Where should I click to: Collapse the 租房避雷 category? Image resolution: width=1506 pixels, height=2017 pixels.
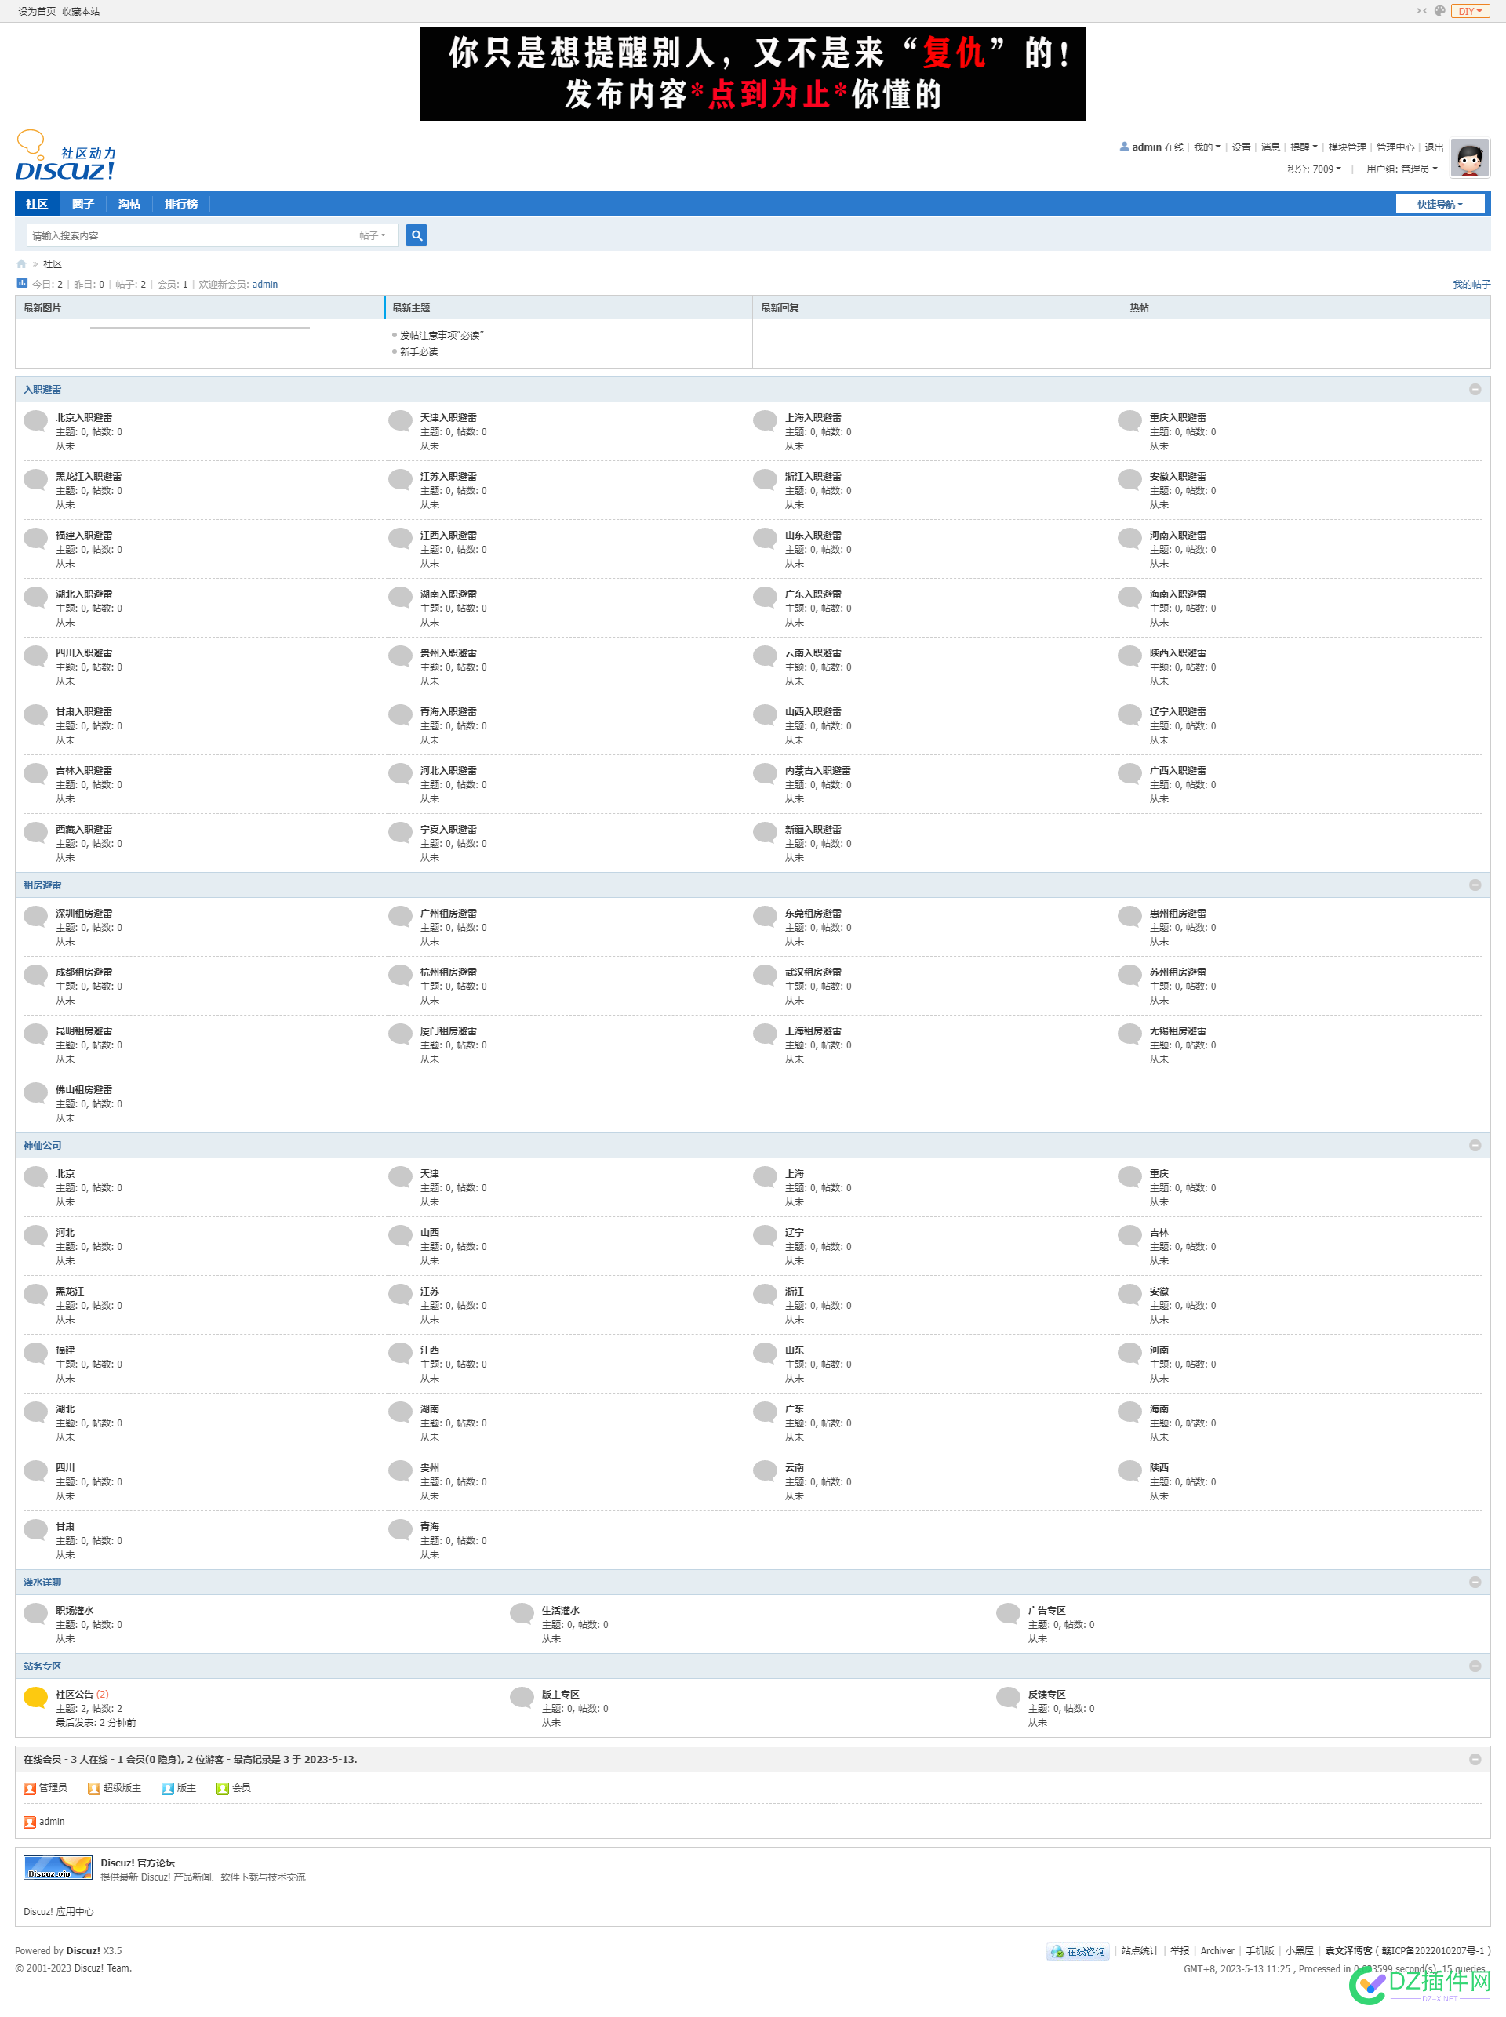coord(1475,885)
